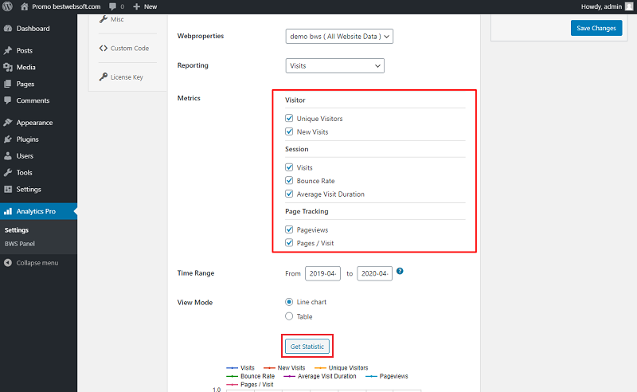The image size is (637, 392).
Task: Select the Line chart radio button
Action: tap(289, 302)
